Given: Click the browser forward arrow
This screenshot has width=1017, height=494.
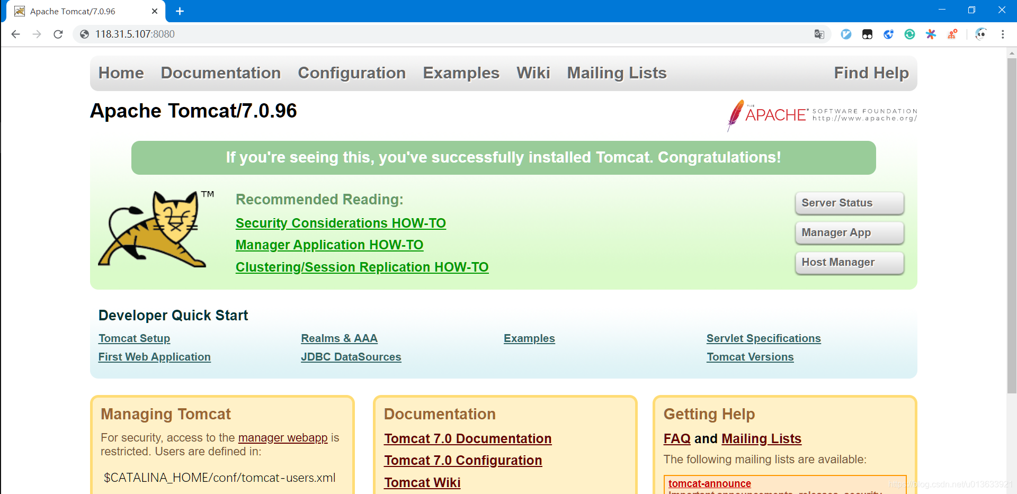Looking at the screenshot, I should coord(37,34).
